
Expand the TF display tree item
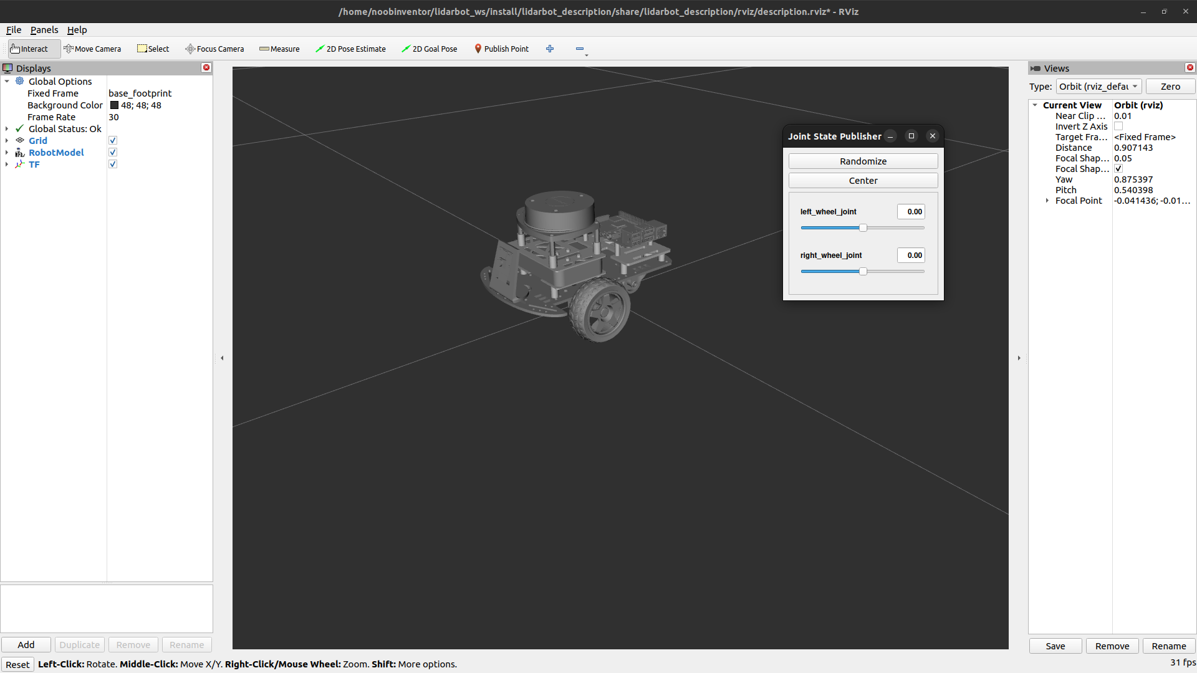click(7, 165)
